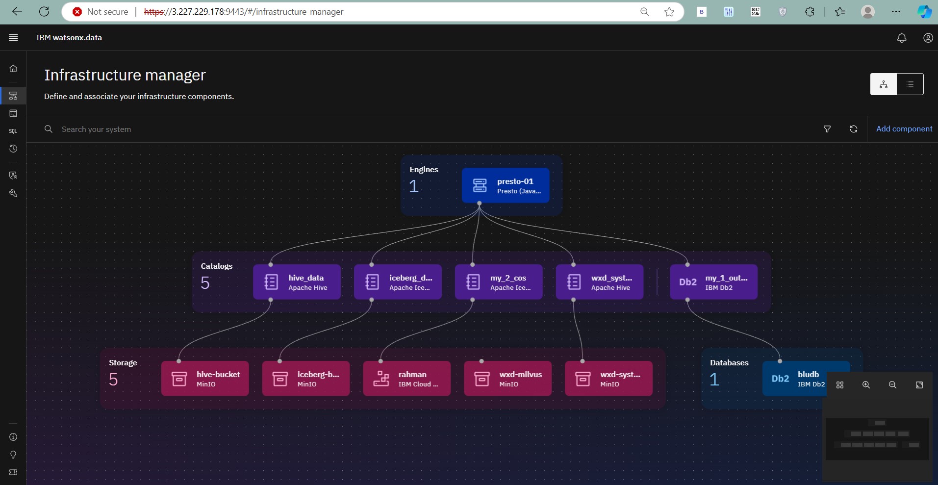Open browser settings and more menu
Viewport: 938px width, 485px height.
[896, 12]
